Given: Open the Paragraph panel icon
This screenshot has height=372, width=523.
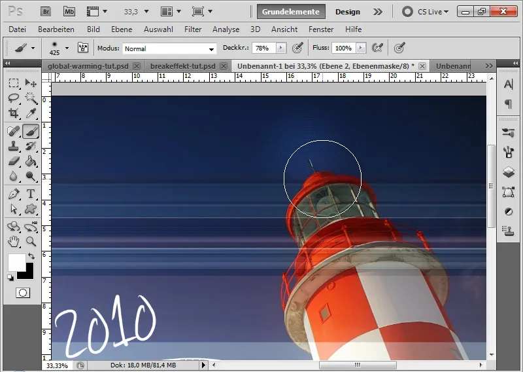Looking at the screenshot, I should (509, 104).
